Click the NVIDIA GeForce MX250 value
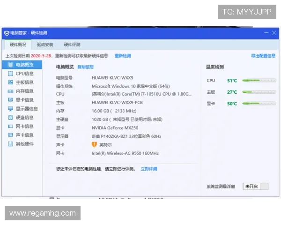Viewport: 281px width, 225px height. (x=115, y=128)
